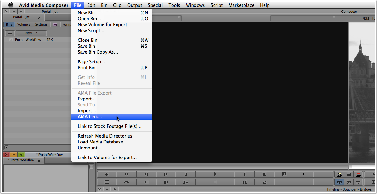Choose Save Bin menu entry
Image resolution: width=377 pixels, height=194 pixels.
point(112,46)
